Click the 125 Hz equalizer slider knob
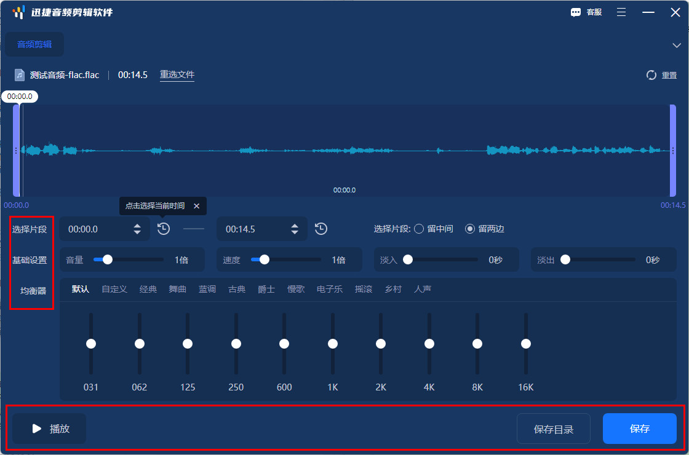Image resolution: width=689 pixels, height=455 pixels. click(x=188, y=344)
